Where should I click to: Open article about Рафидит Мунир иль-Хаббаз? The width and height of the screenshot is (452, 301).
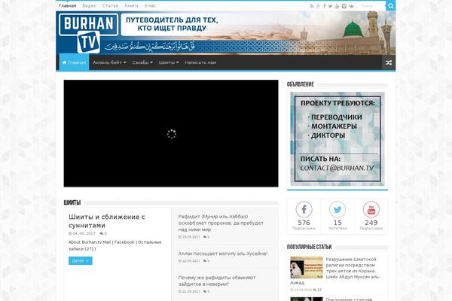[221, 223]
